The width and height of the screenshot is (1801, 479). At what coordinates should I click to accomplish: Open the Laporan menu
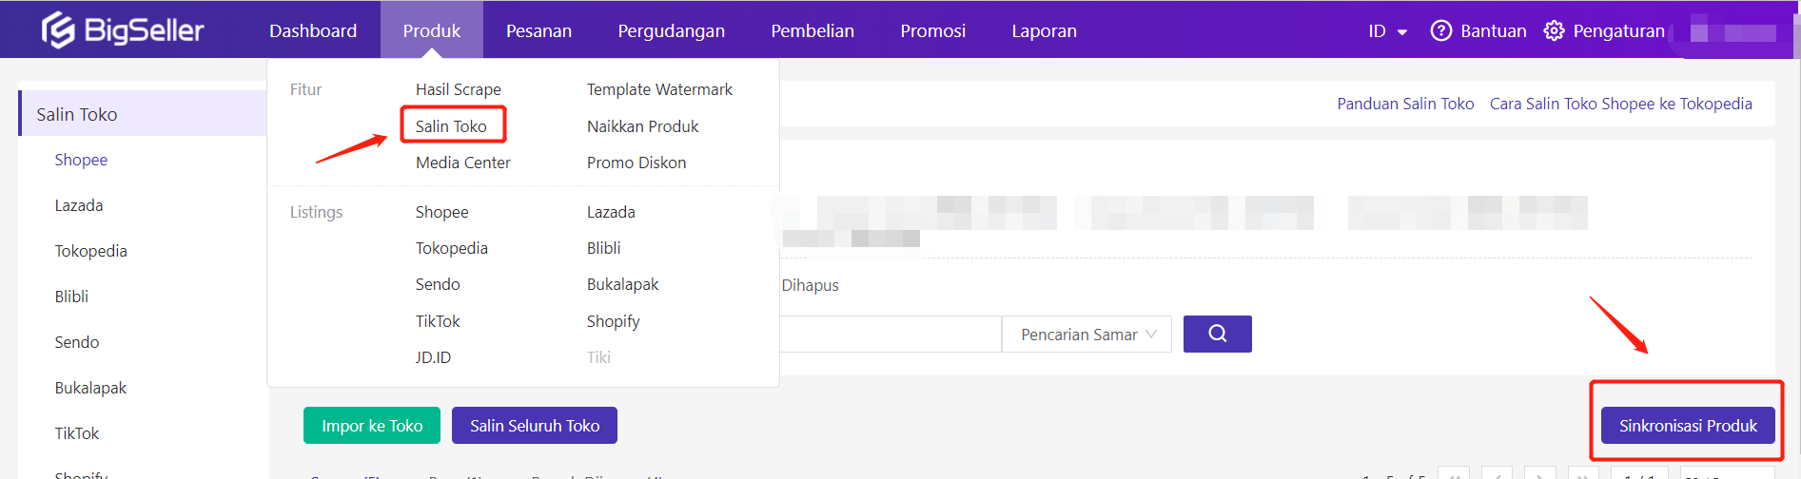tap(1044, 30)
